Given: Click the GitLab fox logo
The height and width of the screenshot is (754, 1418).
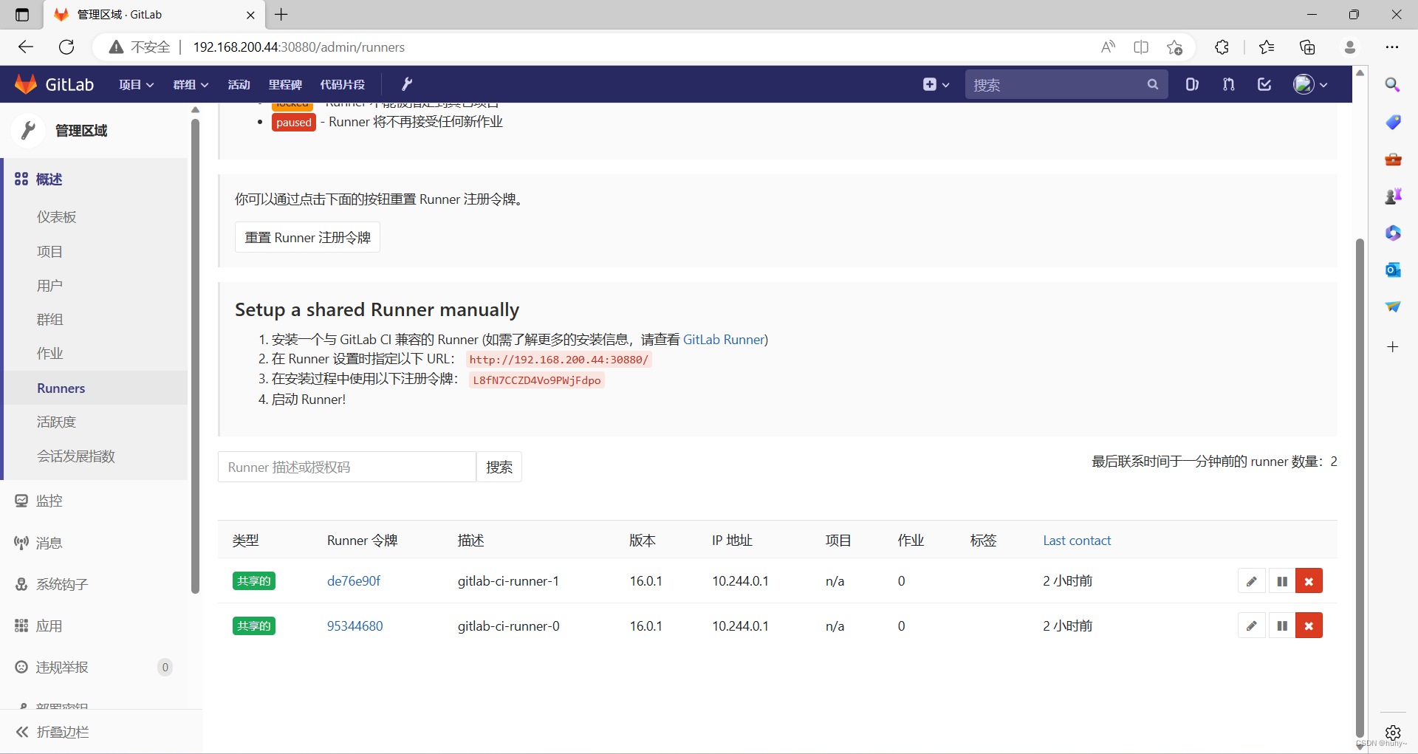Looking at the screenshot, I should click(26, 84).
